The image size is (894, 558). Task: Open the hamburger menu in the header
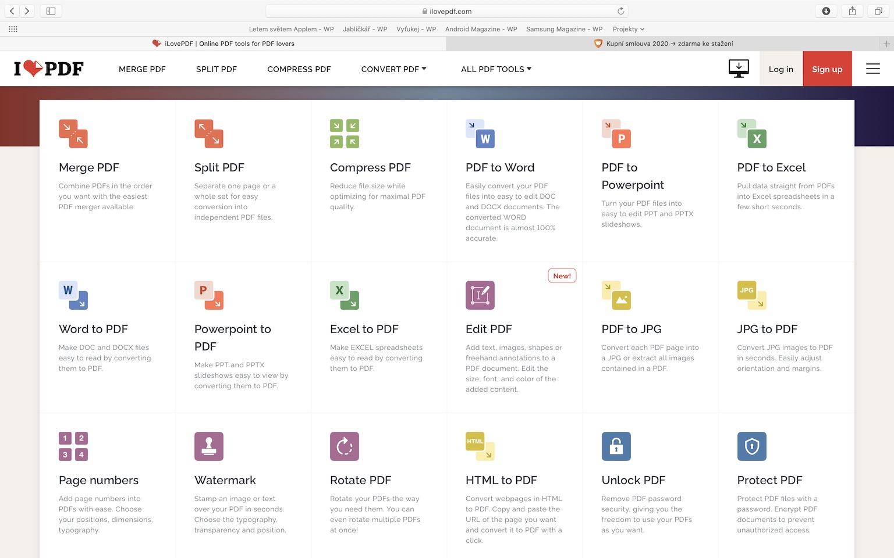872,69
